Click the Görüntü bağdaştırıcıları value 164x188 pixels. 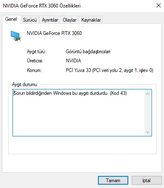[88, 52]
